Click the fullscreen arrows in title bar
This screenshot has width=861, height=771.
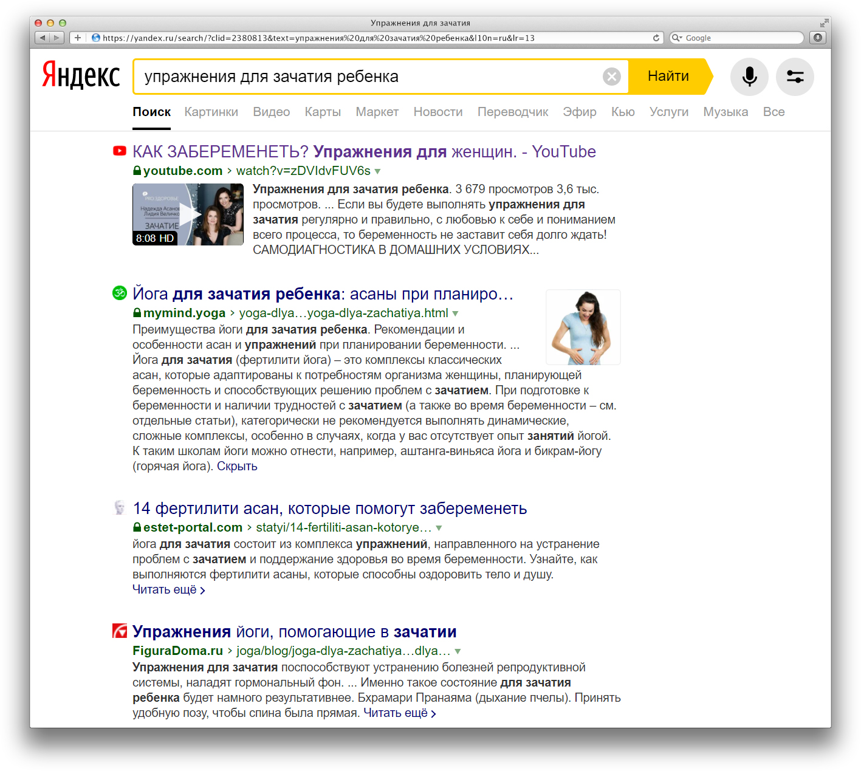pos(824,23)
